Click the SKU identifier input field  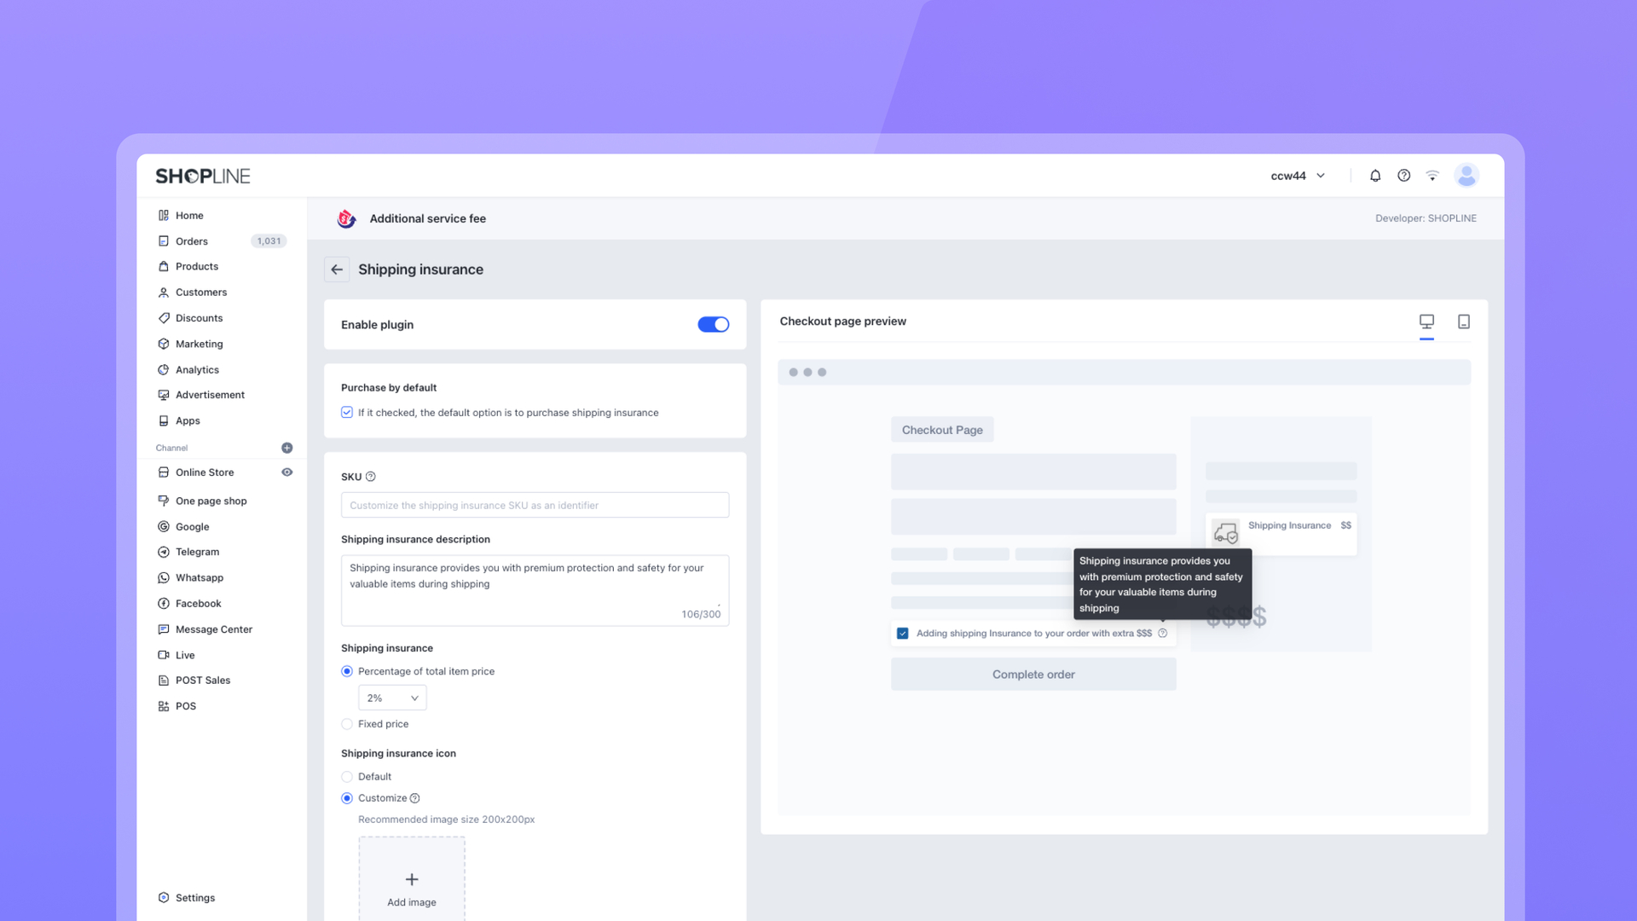click(x=535, y=505)
